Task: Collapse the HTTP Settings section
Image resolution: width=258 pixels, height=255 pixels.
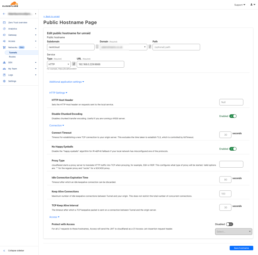Action: pyautogui.click(x=58, y=93)
